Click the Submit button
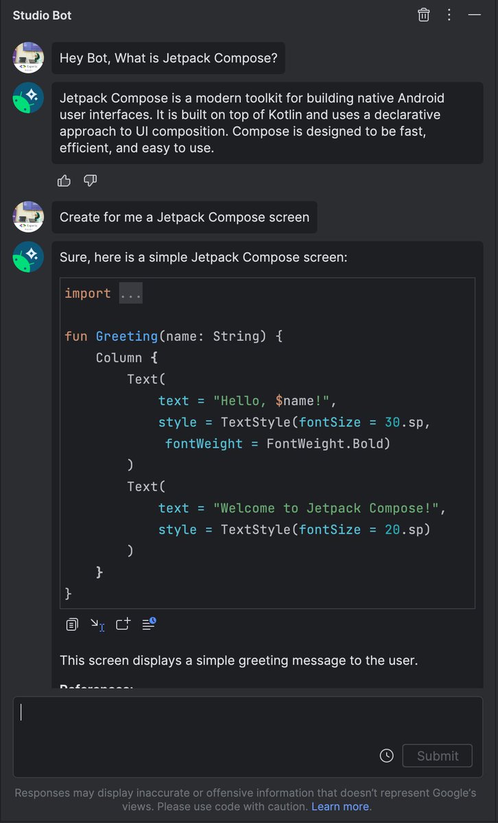This screenshot has height=823, width=498. point(438,756)
